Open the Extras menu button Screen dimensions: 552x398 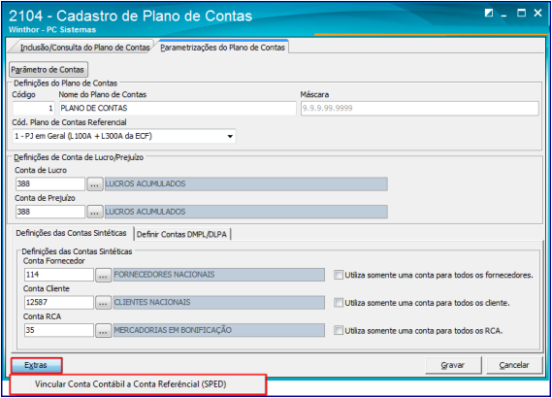click(36, 365)
